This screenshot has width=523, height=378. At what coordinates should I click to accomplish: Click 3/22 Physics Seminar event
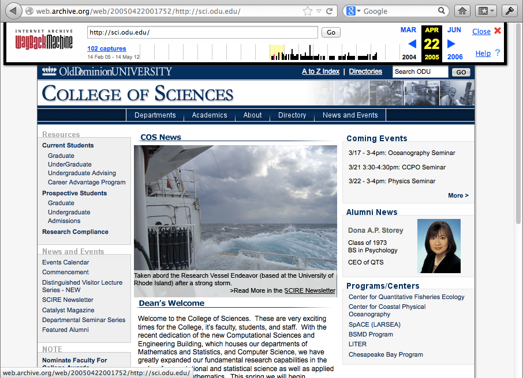tap(392, 181)
